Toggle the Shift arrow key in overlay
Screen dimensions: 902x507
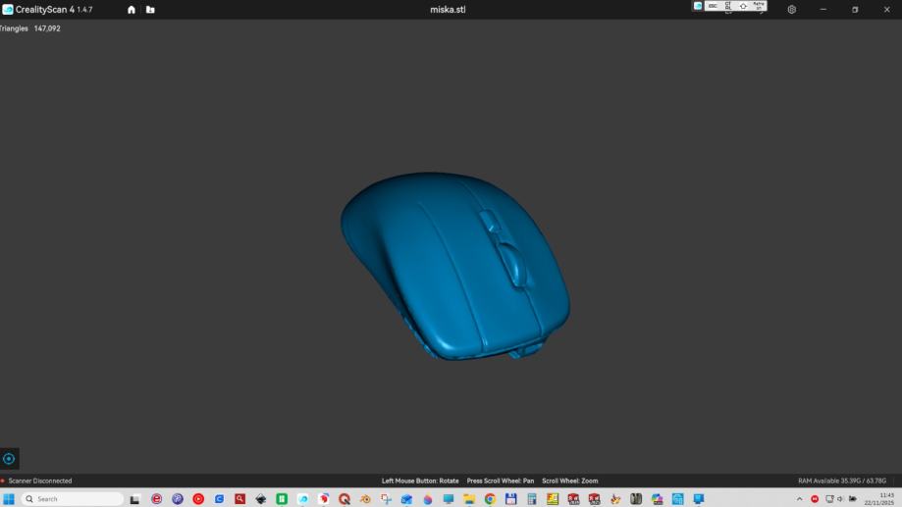click(x=743, y=6)
